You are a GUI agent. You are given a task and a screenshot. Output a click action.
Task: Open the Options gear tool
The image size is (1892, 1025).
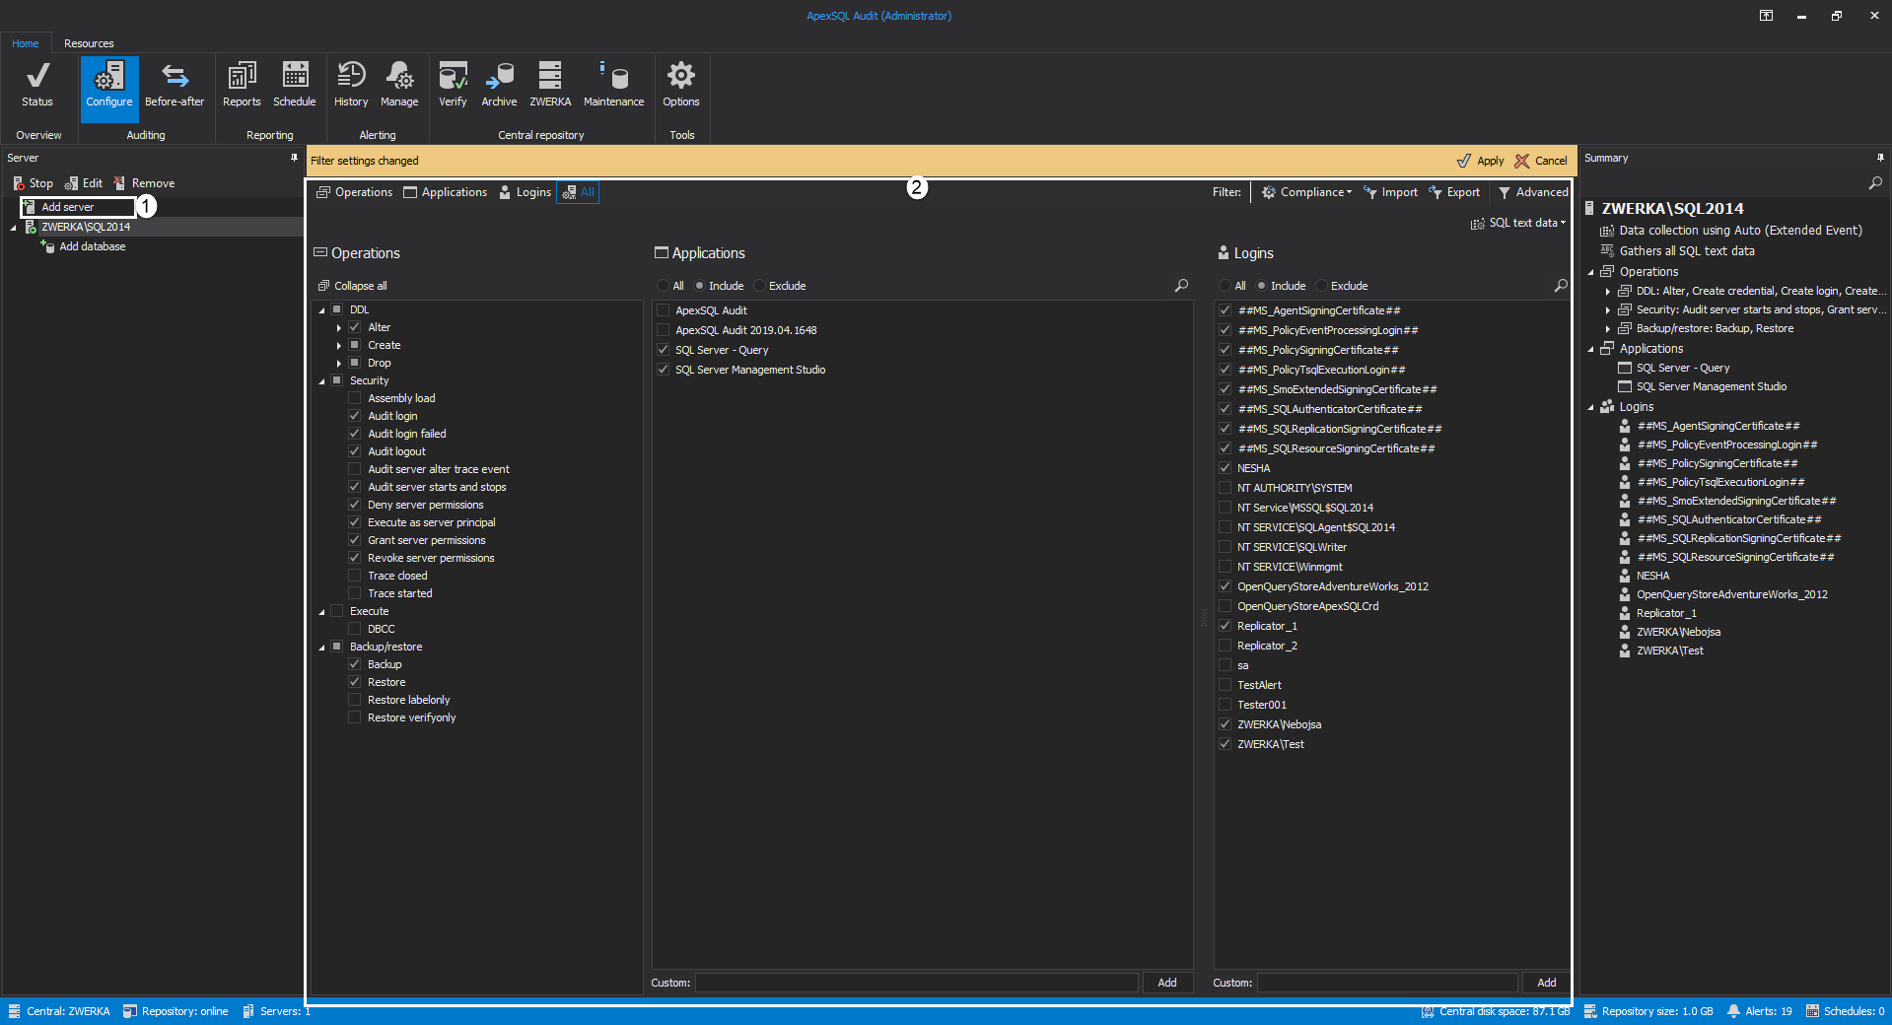pyautogui.click(x=681, y=85)
